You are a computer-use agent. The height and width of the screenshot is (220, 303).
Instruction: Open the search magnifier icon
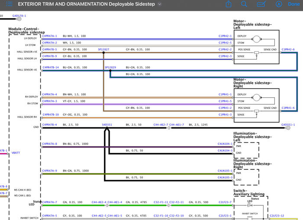[x=244, y=4]
